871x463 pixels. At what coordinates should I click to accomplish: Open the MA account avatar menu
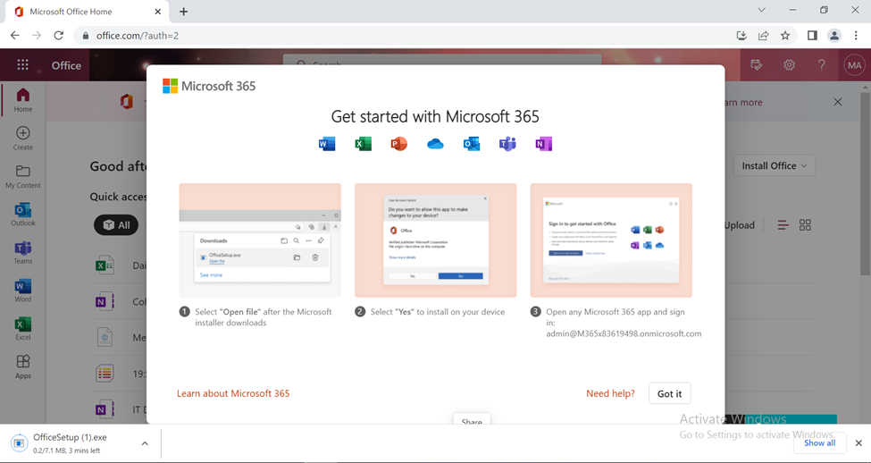(x=854, y=65)
